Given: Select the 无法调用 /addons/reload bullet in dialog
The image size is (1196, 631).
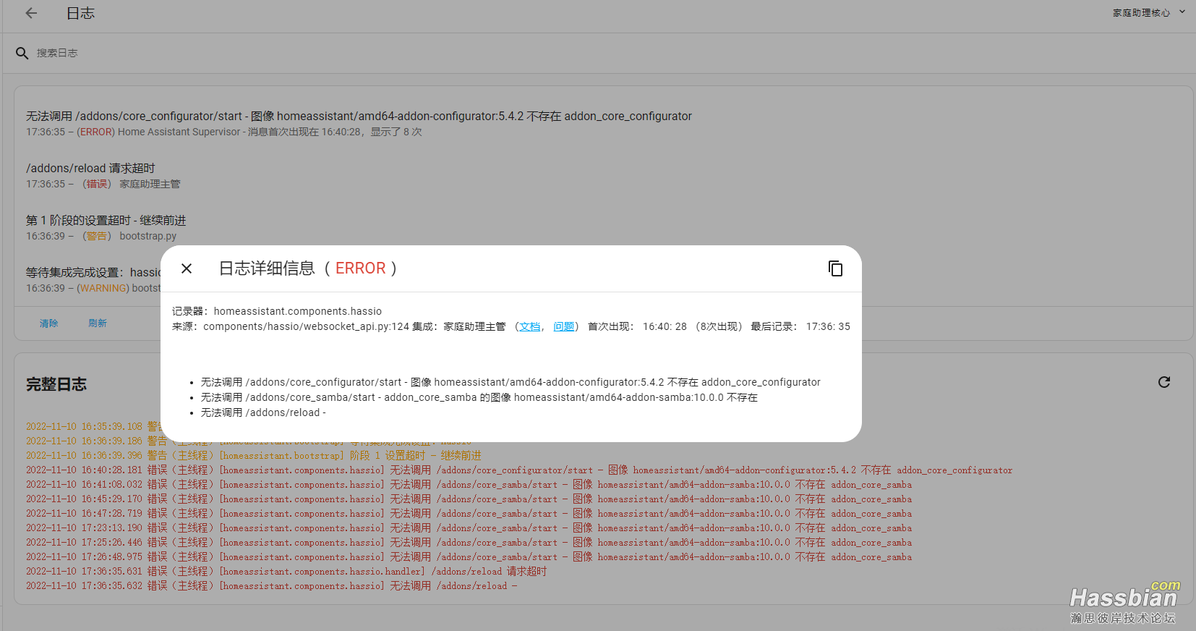Looking at the screenshot, I should click(263, 412).
